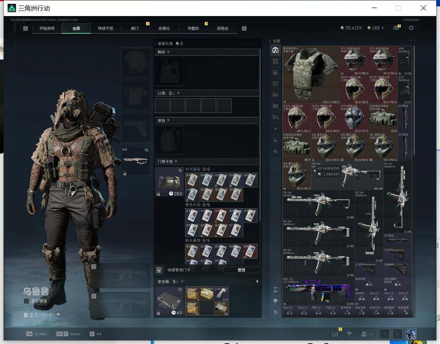
Task: Open the stats chart icon in bottom bar
Action: [x=335, y=333]
